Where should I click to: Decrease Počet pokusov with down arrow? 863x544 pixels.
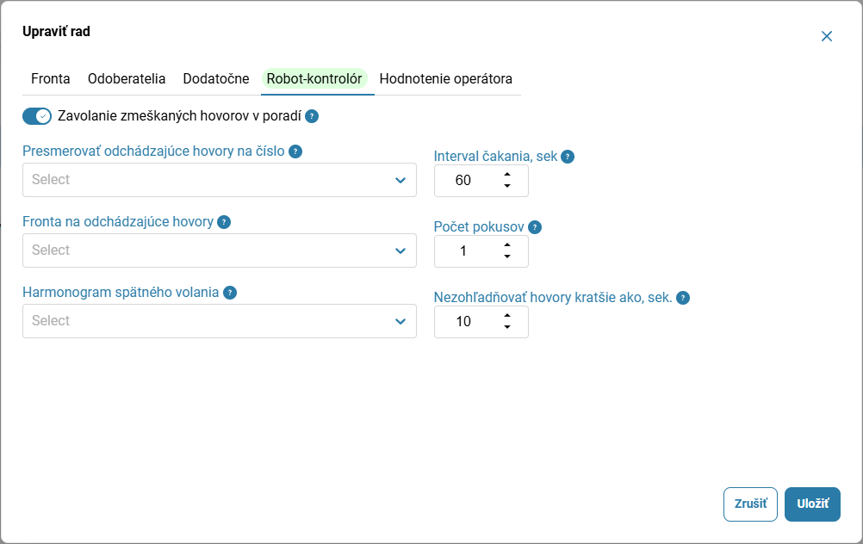(x=507, y=257)
